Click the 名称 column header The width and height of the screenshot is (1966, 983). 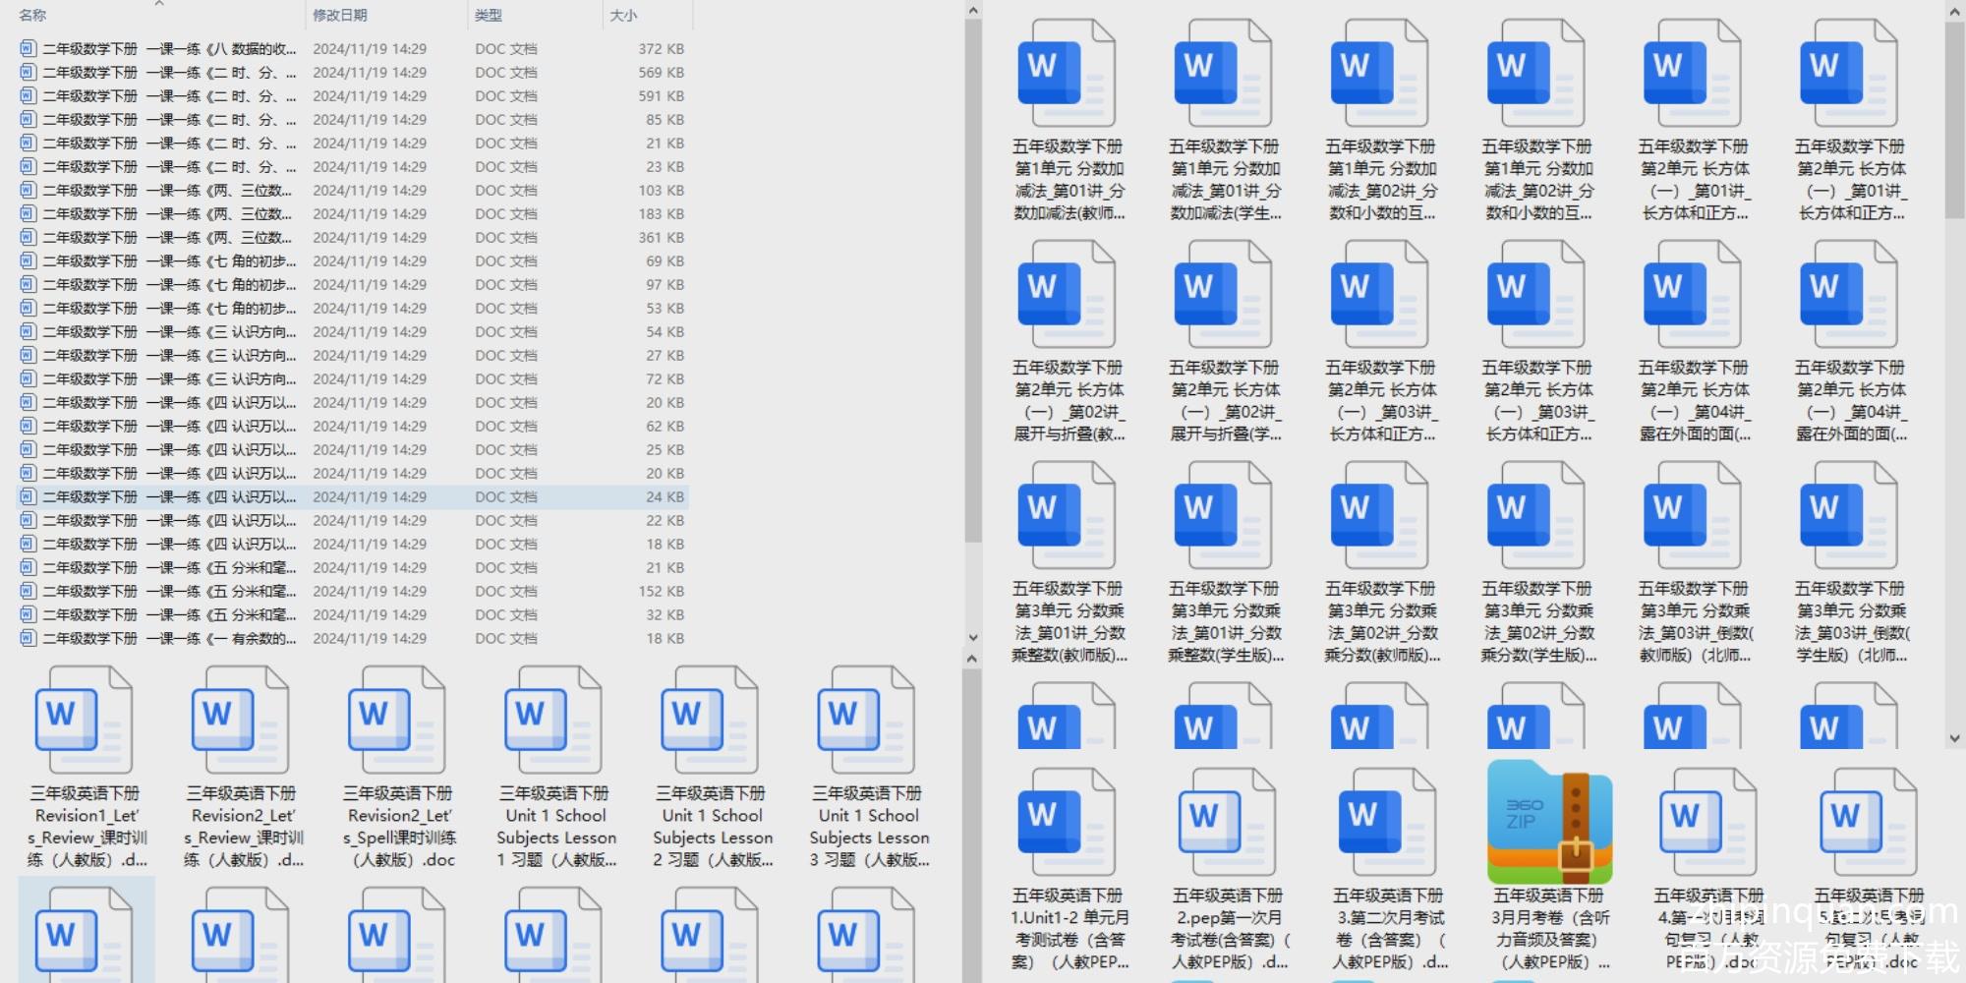tap(32, 15)
